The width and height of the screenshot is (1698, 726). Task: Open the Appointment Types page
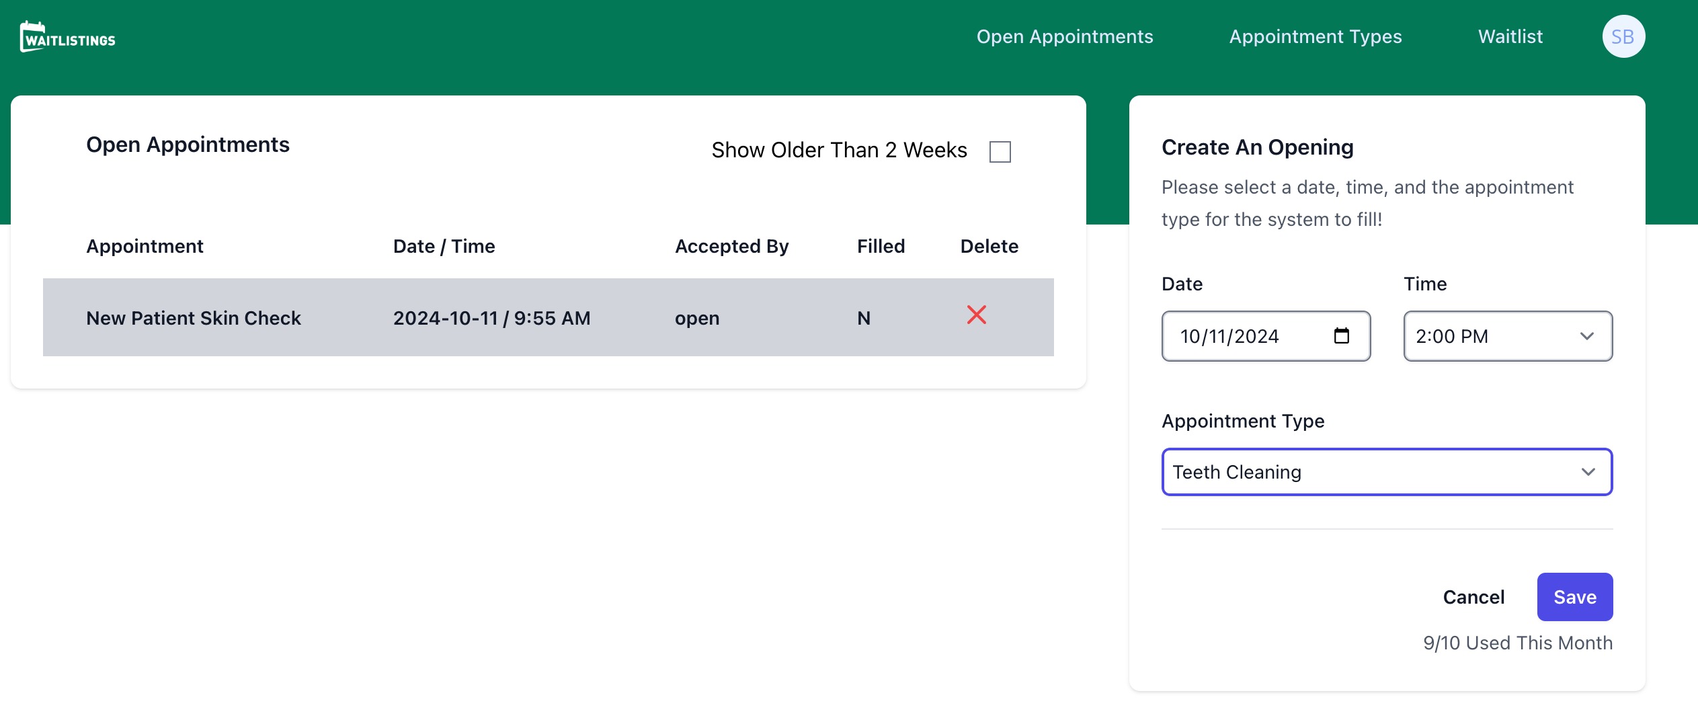click(x=1315, y=37)
